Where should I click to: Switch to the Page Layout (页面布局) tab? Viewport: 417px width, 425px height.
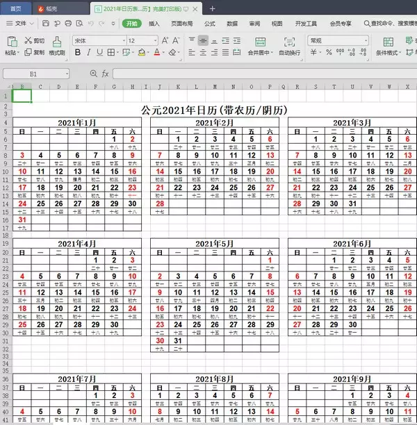pyautogui.click(x=182, y=23)
